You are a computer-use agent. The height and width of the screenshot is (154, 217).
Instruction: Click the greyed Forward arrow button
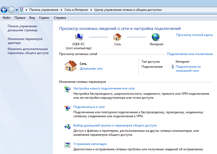point(11,10)
